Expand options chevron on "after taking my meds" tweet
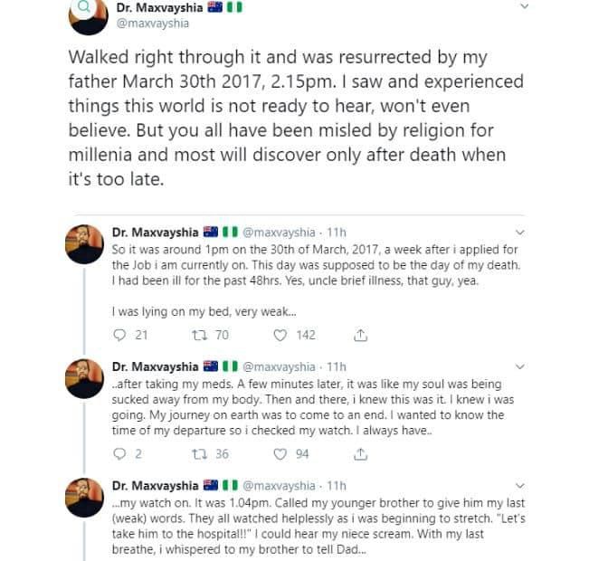 pos(518,366)
